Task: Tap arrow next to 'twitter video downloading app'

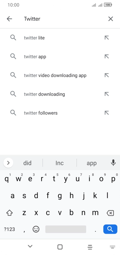Action: point(106,75)
